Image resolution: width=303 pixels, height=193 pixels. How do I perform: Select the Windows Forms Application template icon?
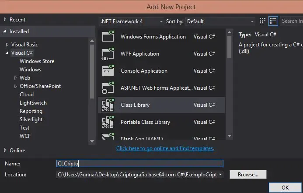click(108, 36)
